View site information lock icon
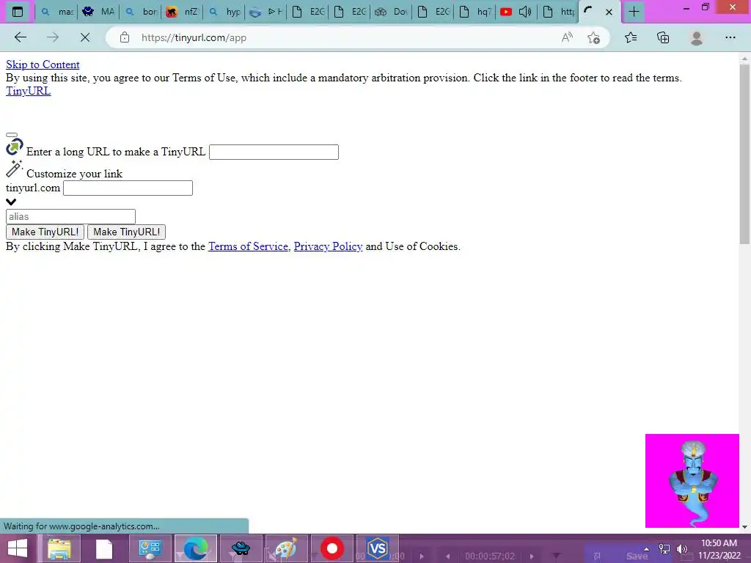The image size is (751, 563). [125, 37]
